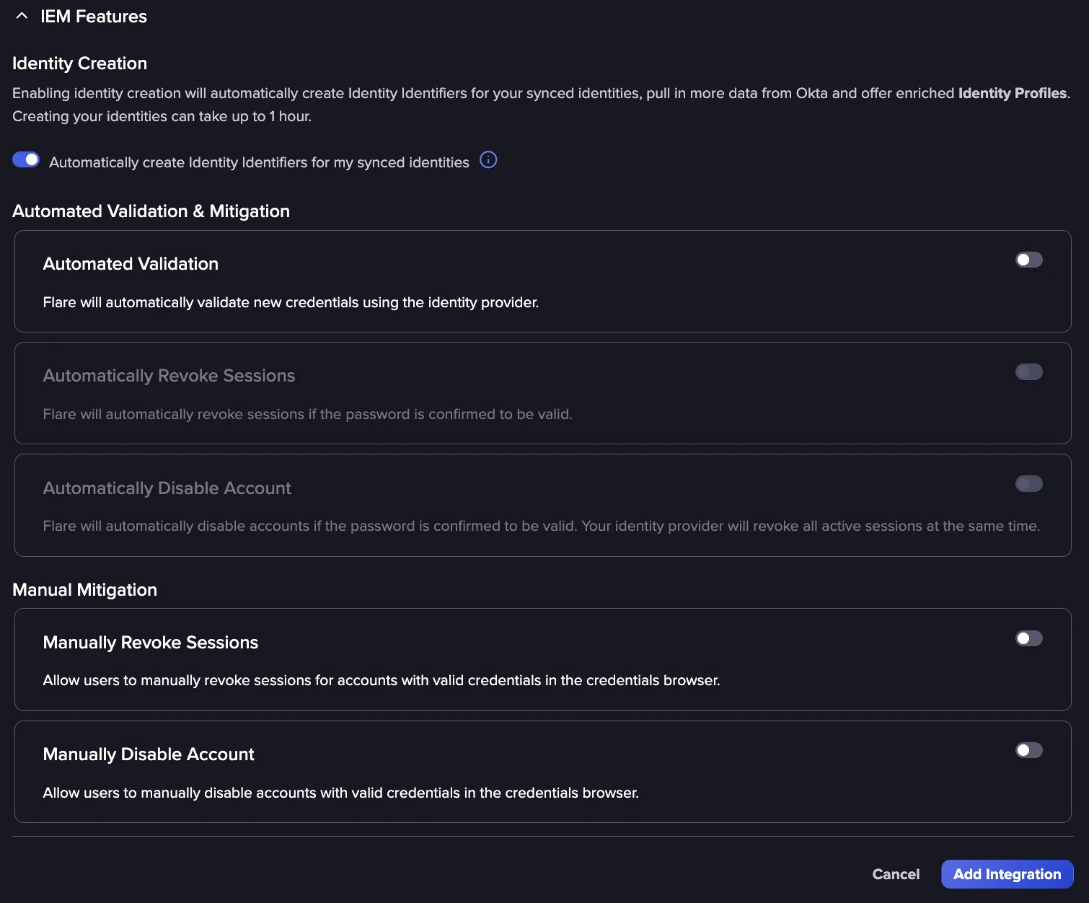Viewport: 1089px width, 903px height.
Task: Toggle Automatically Revoke Sessions switch
Action: [1029, 372]
